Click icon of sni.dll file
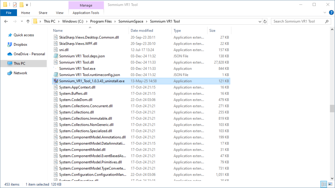The height and width of the screenshot is (188, 335). coord(56,50)
